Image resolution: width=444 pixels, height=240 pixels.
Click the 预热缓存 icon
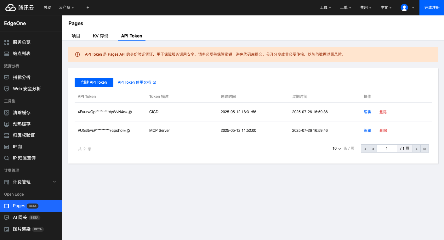[7, 124]
